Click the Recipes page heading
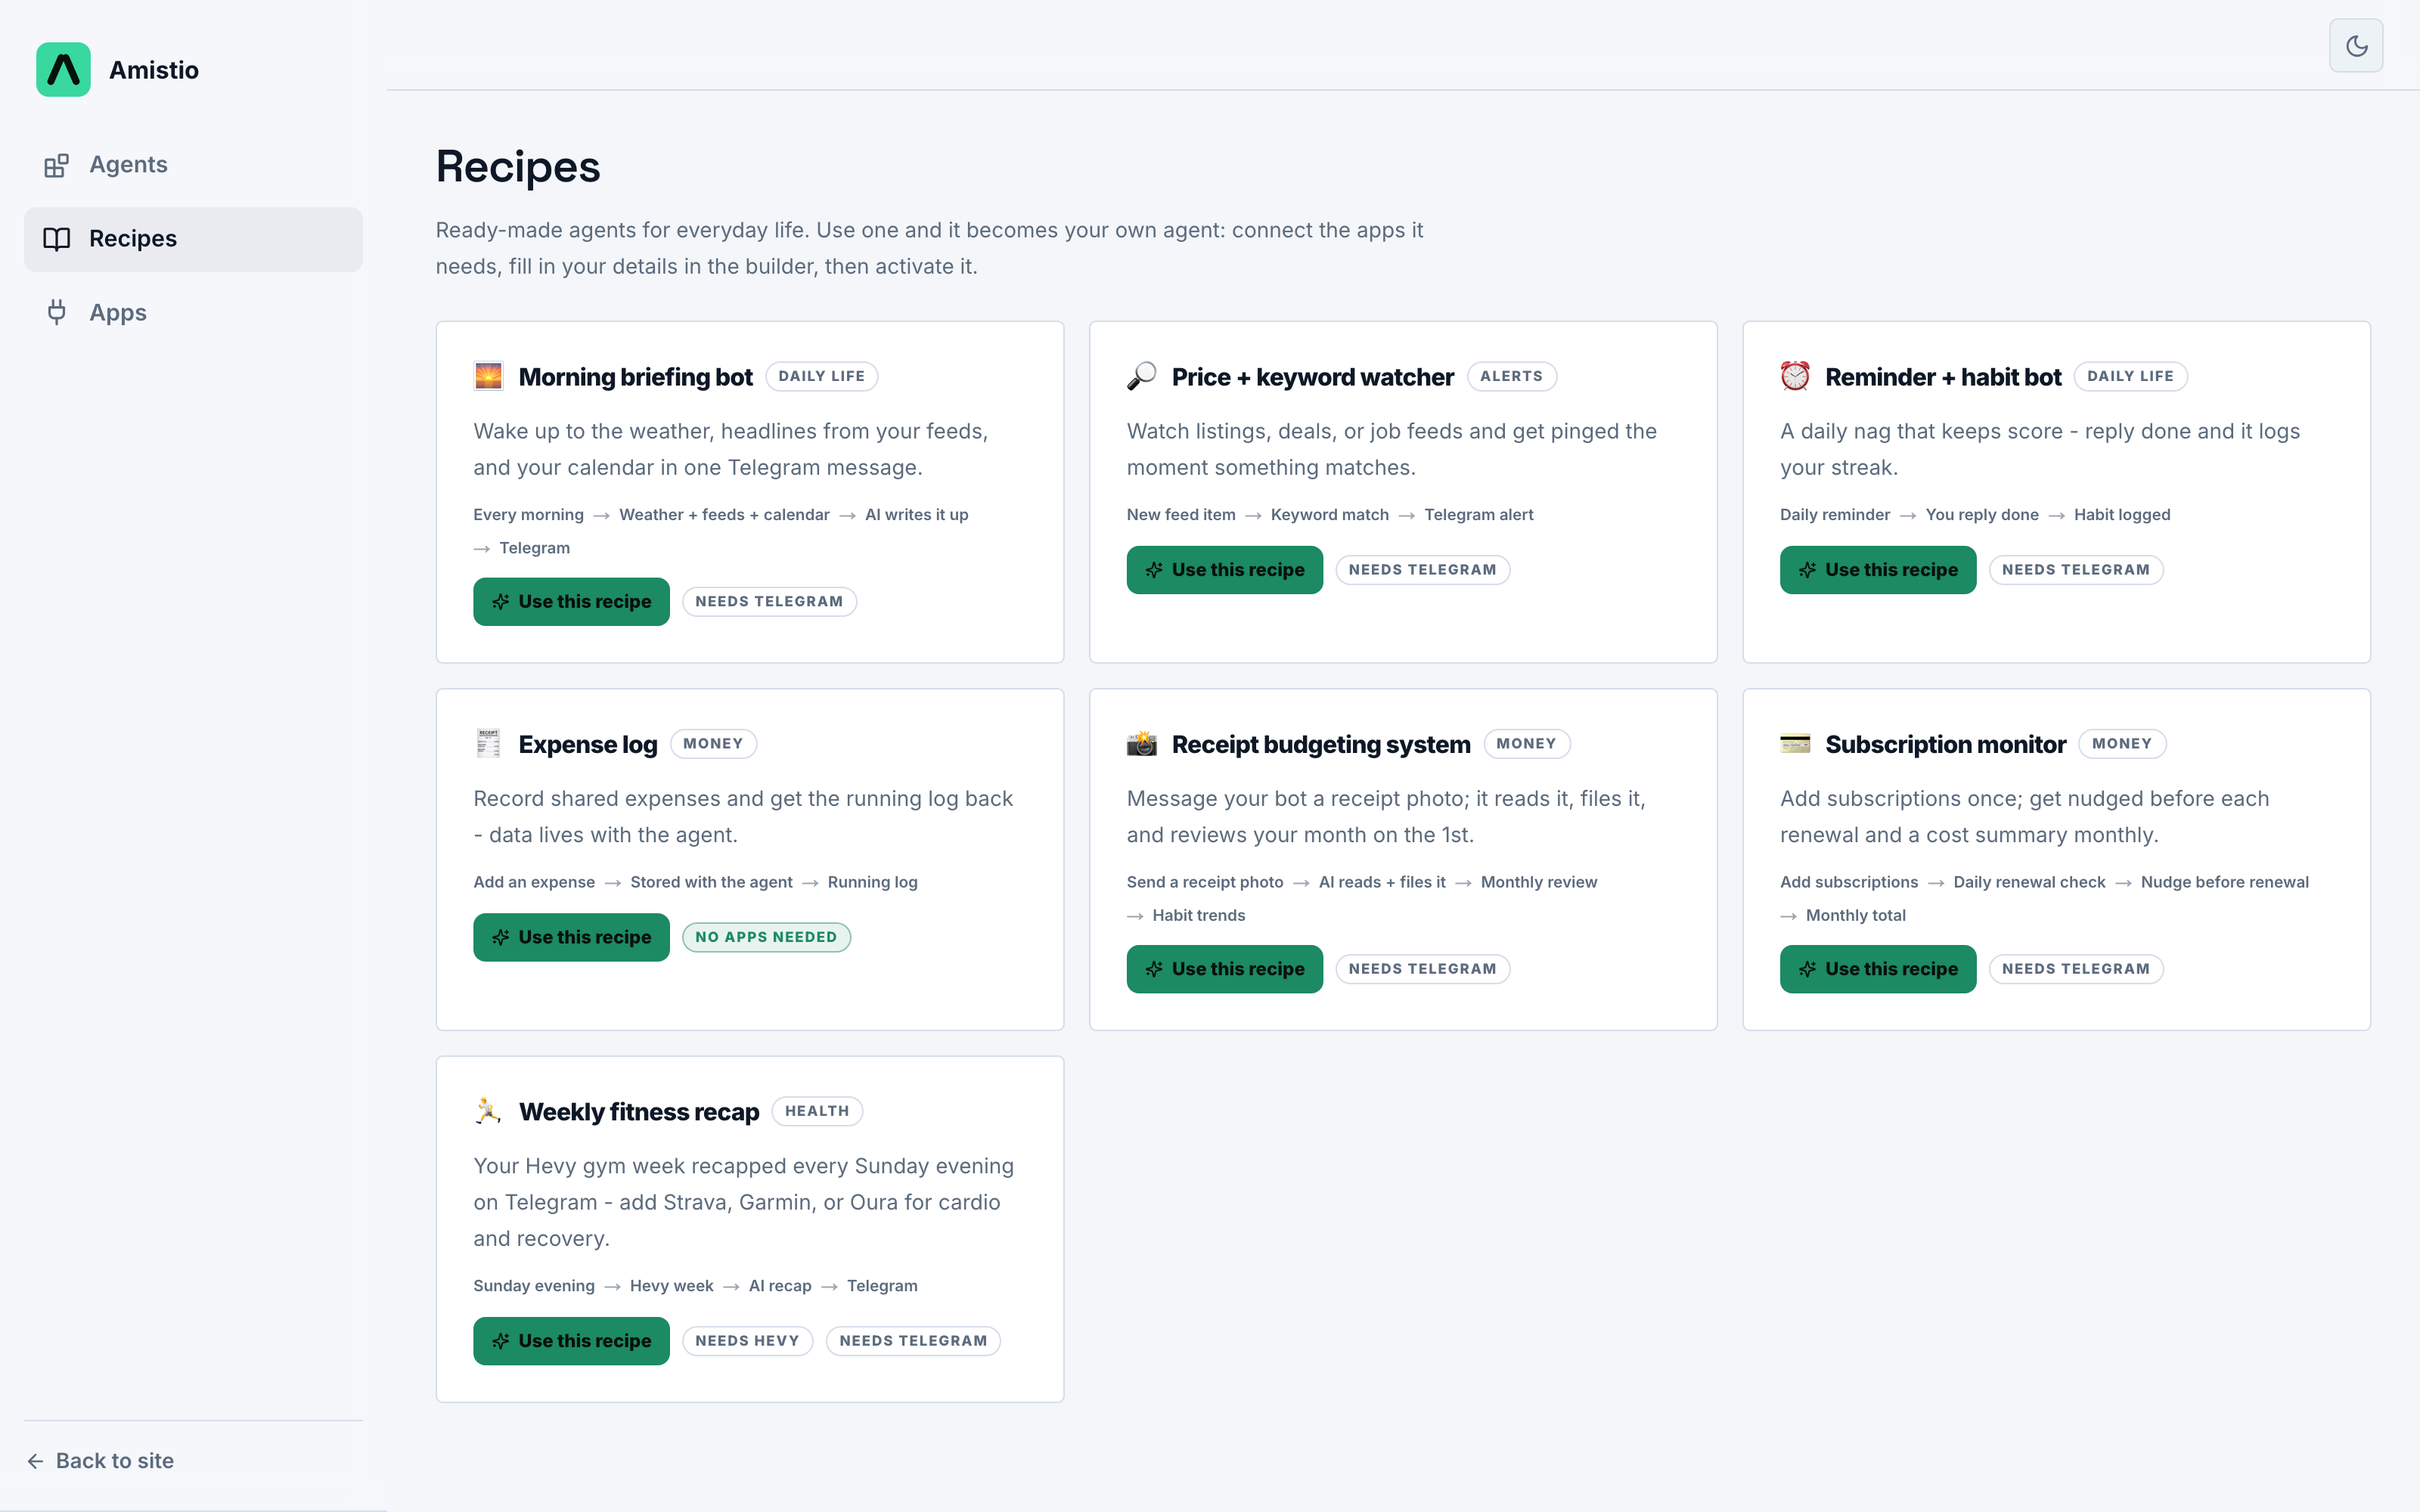2420x1512 pixels. (x=518, y=167)
